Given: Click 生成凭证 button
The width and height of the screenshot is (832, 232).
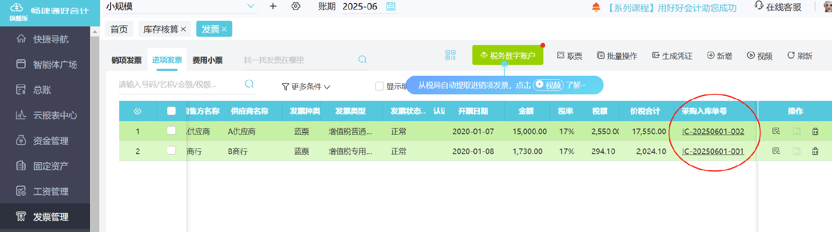Looking at the screenshot, I should 672,56.
